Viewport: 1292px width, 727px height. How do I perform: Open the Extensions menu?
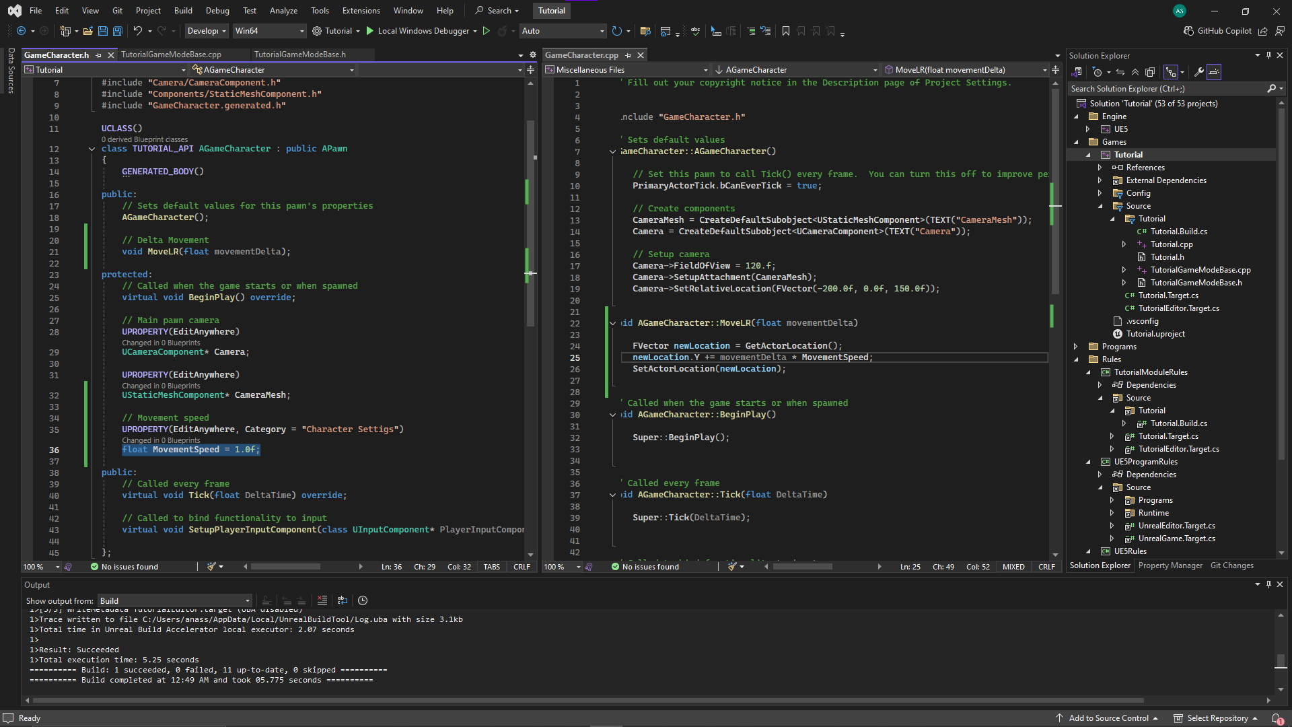point(361,11)
